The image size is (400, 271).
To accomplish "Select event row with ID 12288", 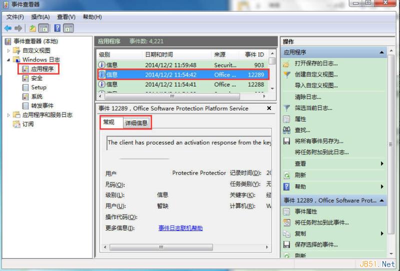I will coord(183,84).
